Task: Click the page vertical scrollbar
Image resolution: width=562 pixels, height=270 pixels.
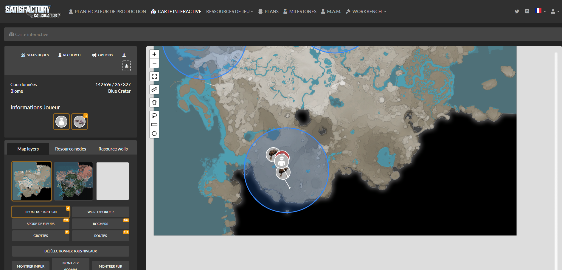Action: pos(556,161)
